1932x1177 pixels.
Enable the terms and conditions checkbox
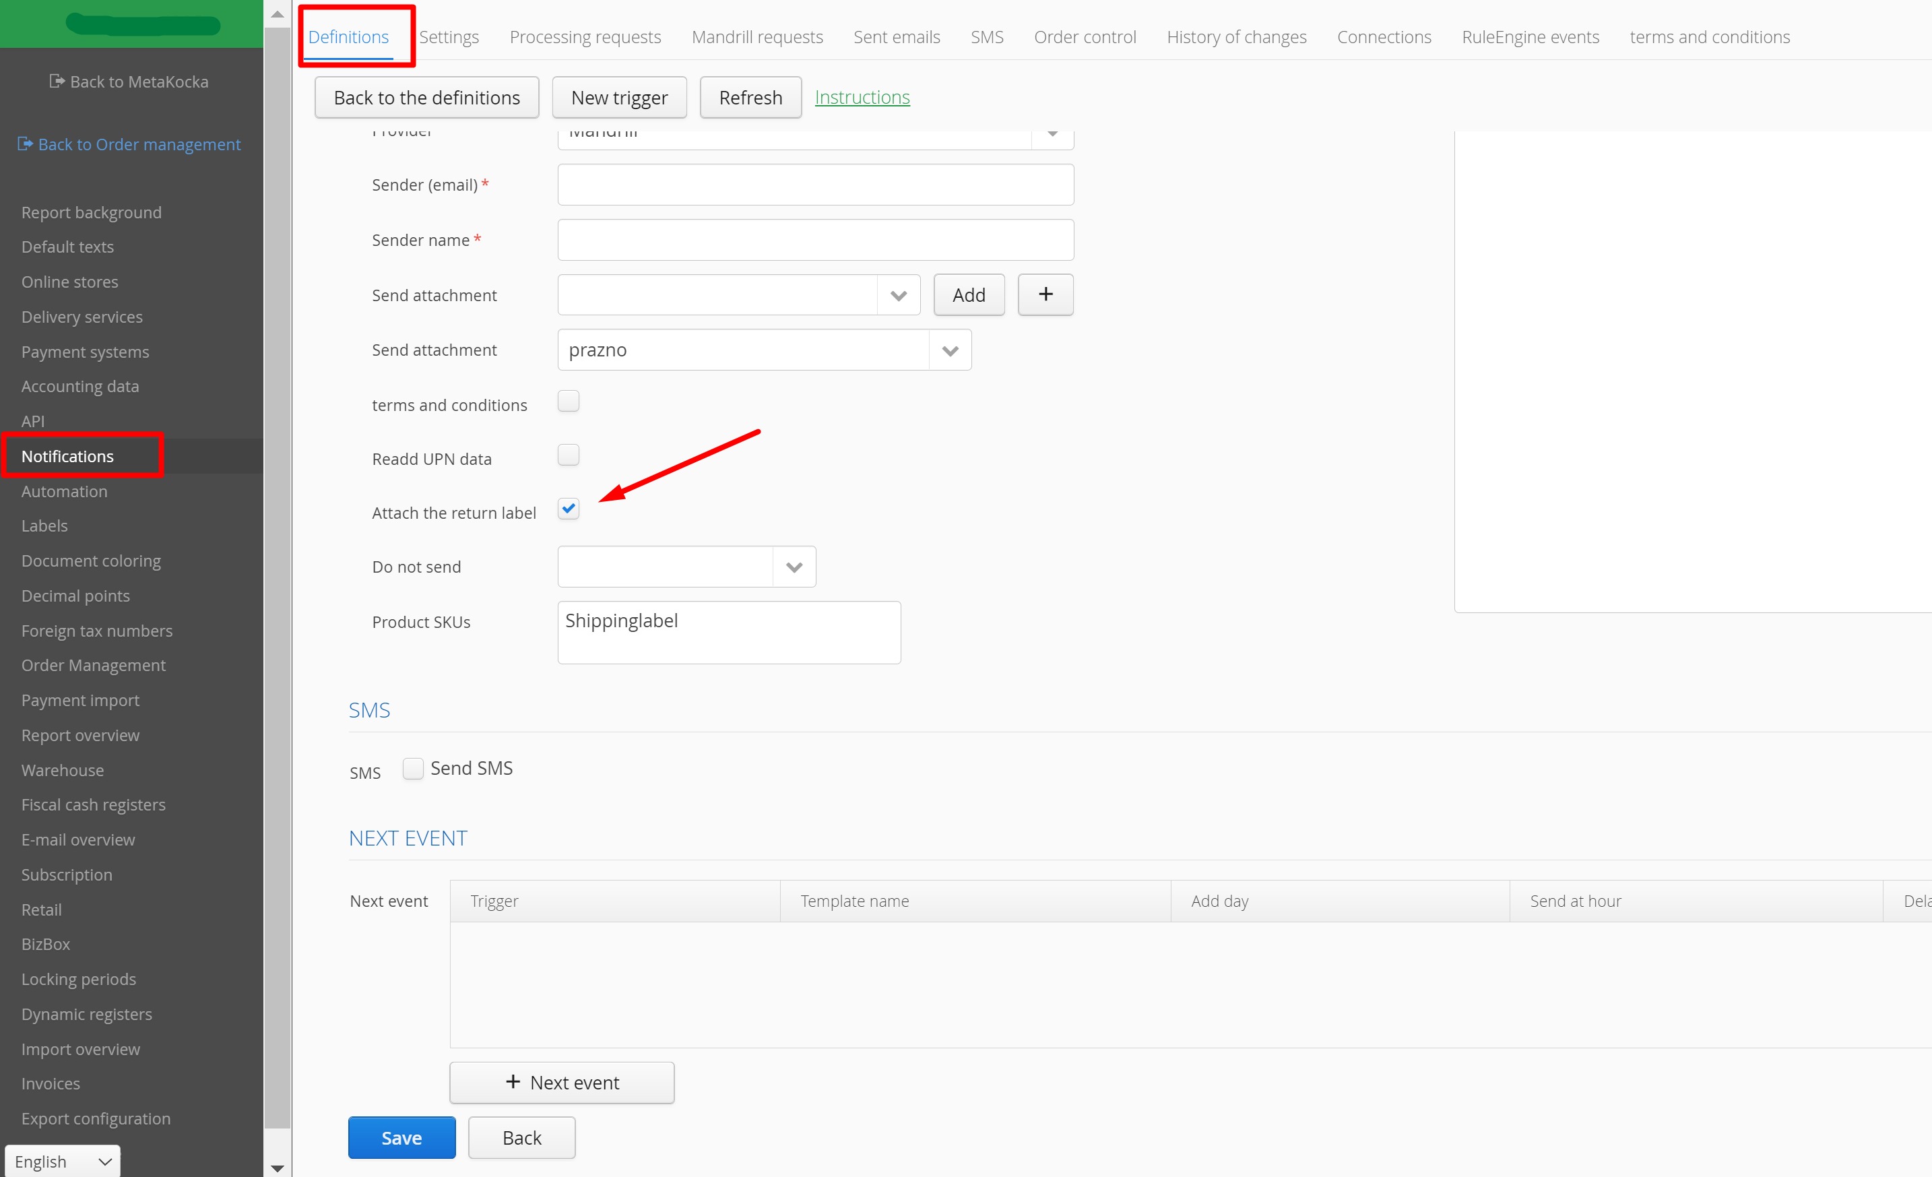(568, 401)
